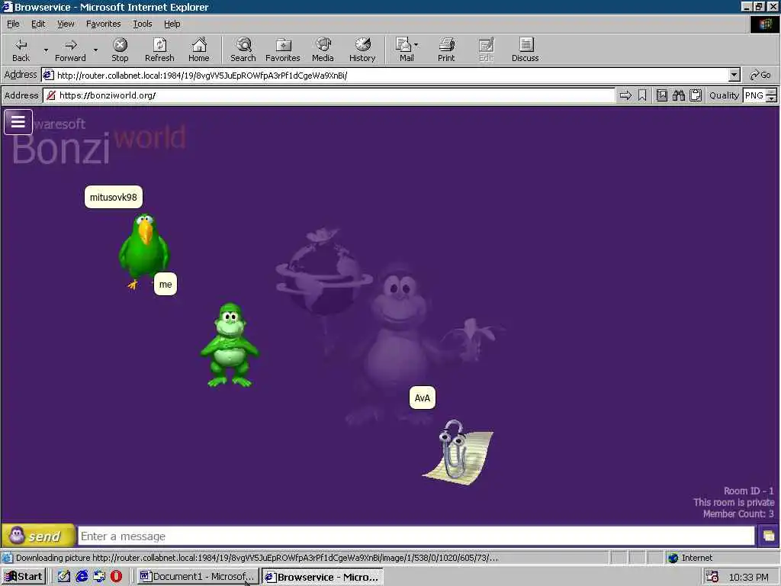Viewport: 781px width, 586px height.
Task: Go back with the Back arrow button
Action: tap(21, 50)
